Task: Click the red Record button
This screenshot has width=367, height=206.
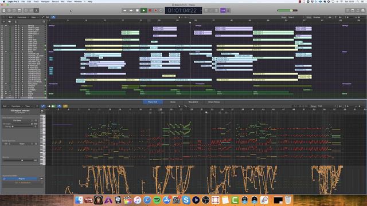Action: pyautogui.click(x=150, y=10)
